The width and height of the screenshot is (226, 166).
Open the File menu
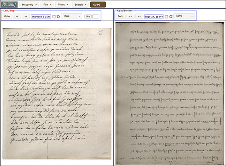tap(47, 5)
